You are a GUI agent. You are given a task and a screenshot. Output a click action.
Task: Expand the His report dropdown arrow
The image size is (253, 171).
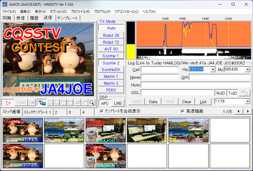tap(213, 70)
